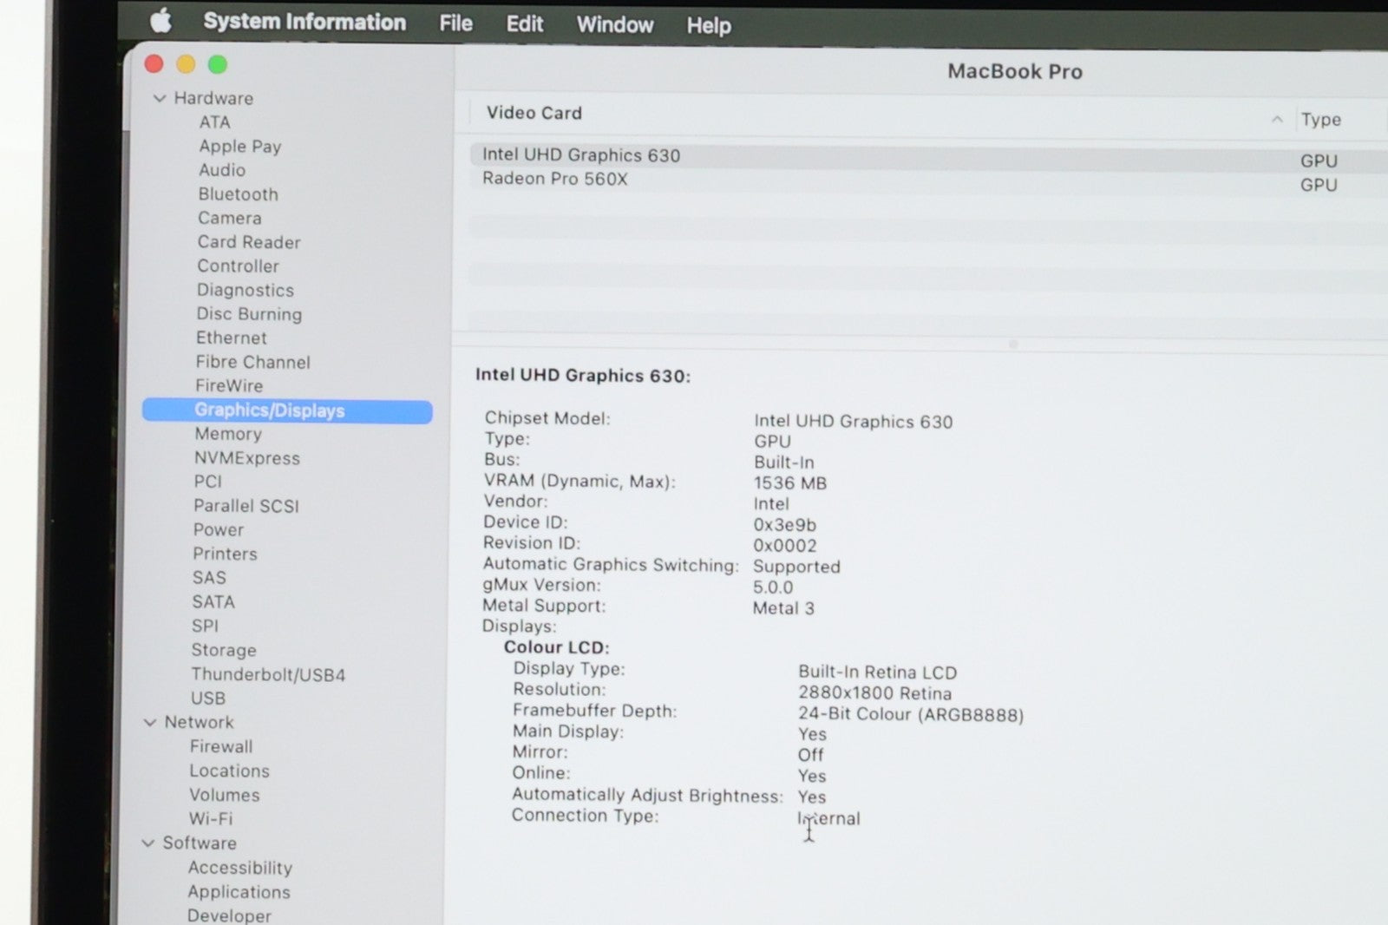Select Intel UHD Graphics 630 row
1388x925 pixels.
coord(581,155)
